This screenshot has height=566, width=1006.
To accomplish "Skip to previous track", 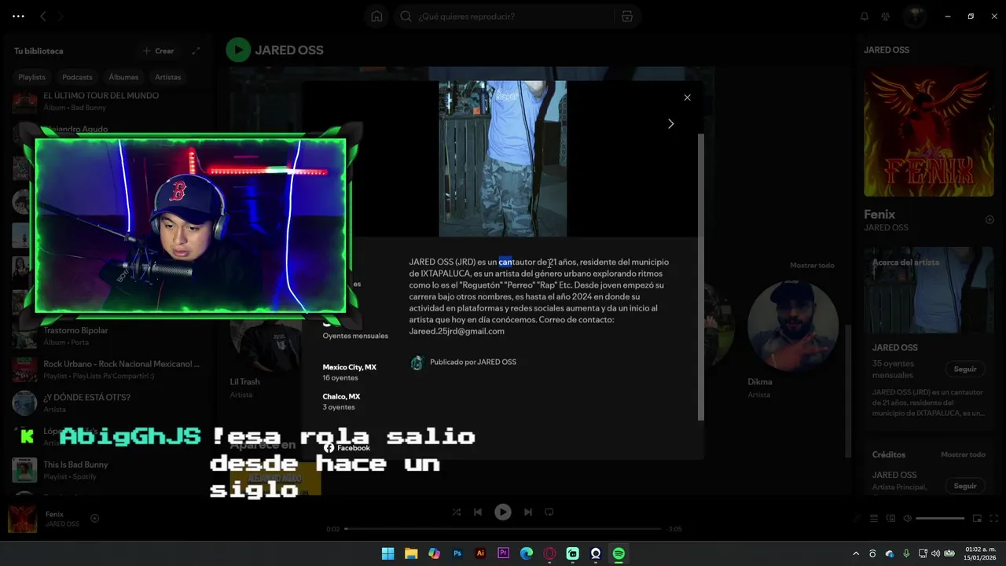I will 478,513.
